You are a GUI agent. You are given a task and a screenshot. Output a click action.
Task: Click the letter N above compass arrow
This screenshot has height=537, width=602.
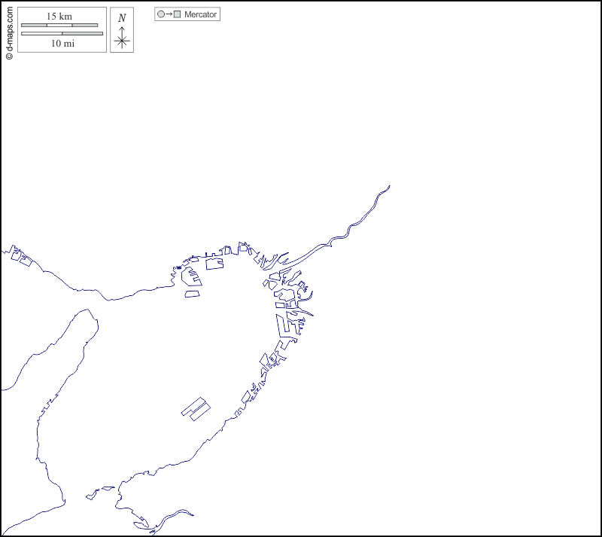click(122, 18)
